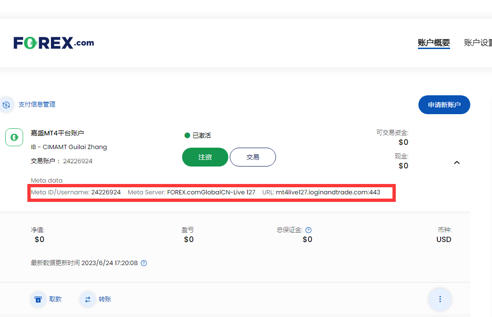Switch to the 账户概要 tab
Viewport: 492px width, 317px height.
pyautogui.click(x=434, y=42)
